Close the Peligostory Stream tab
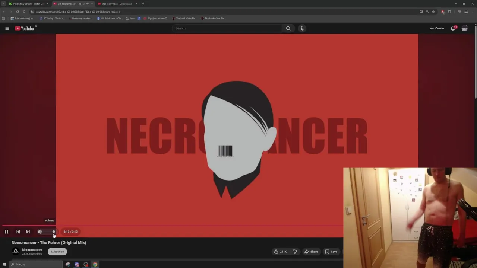The image size is (477, 268). coord(48,4)
